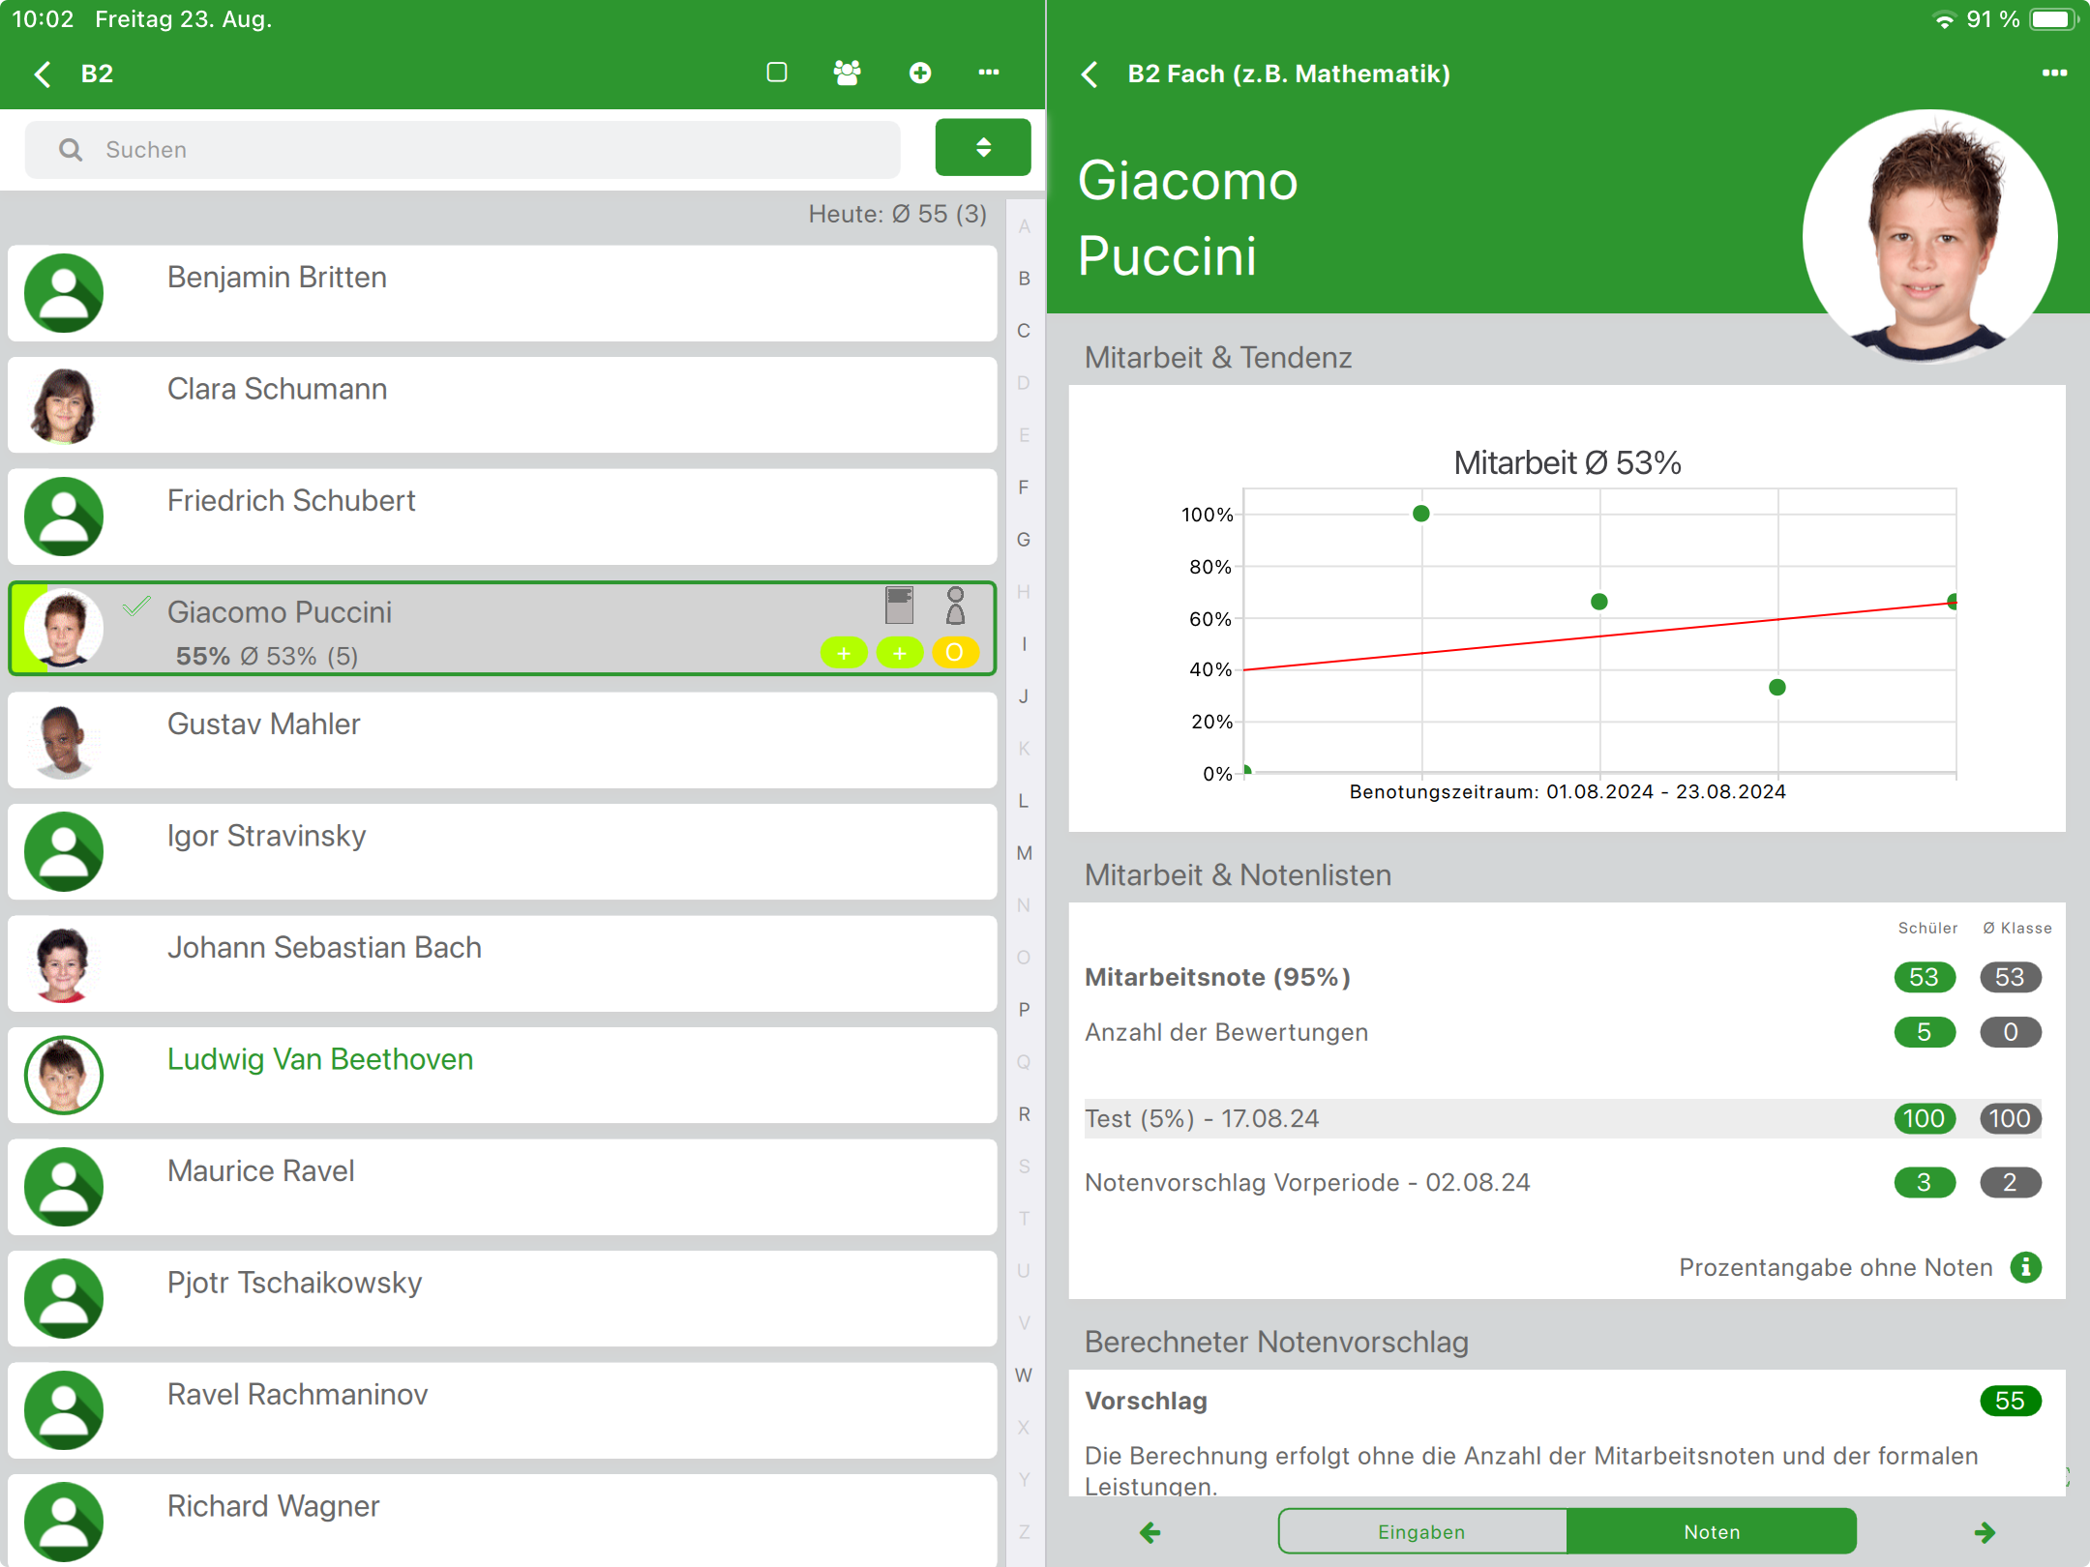Go back from B2 class list
Image resolution: width=2090 pixels, height=1567 pixels.
point(43,74)
